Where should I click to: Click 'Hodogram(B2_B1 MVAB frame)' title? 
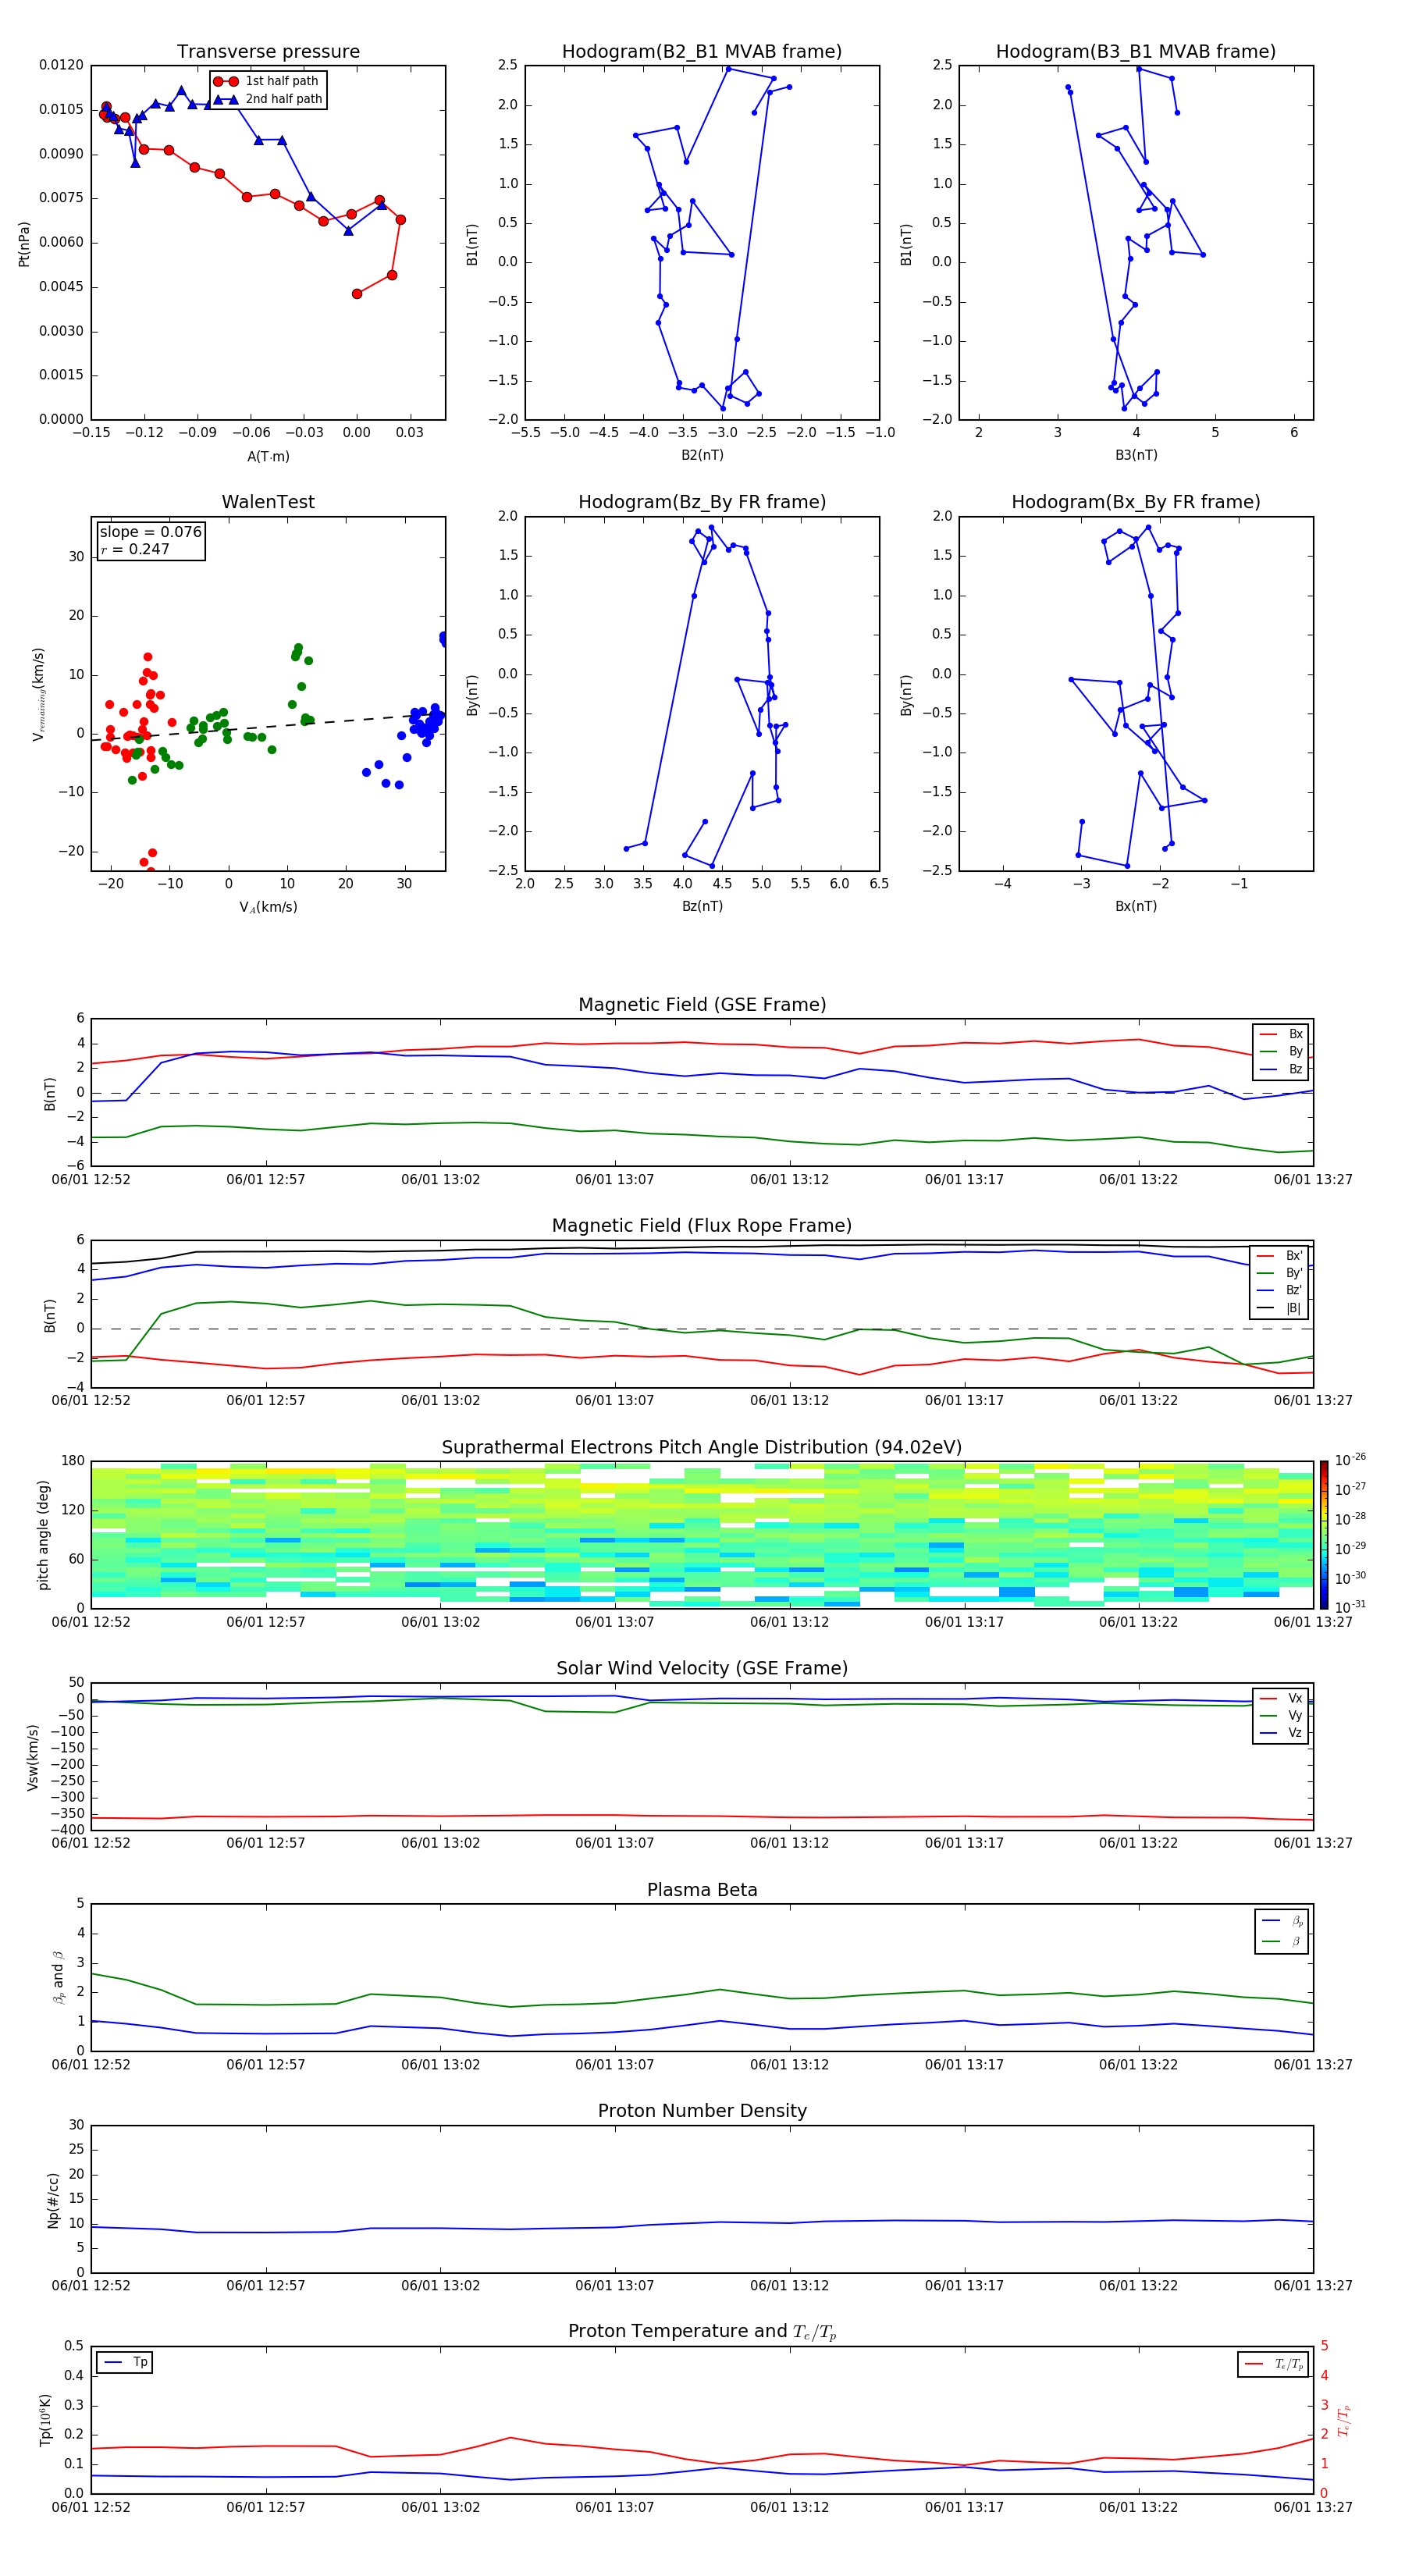pos(702,52)
